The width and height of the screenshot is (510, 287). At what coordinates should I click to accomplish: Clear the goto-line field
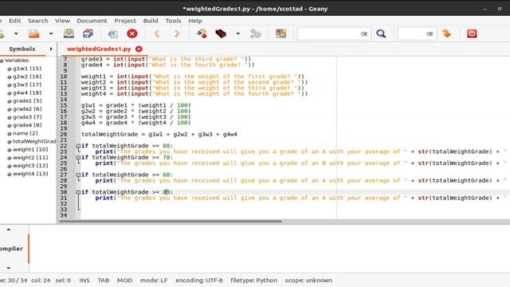[430, 33]
